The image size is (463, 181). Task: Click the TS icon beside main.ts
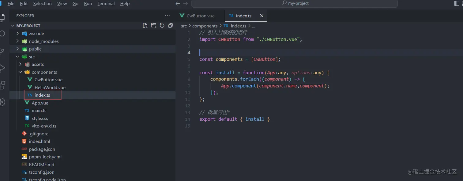pyautogui.click(x=27, y=111)
